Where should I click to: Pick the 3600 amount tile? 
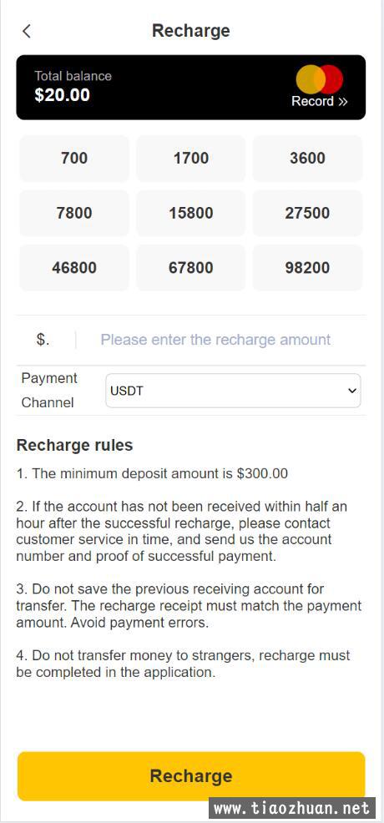pyautogui.click(x=307, y=159)
